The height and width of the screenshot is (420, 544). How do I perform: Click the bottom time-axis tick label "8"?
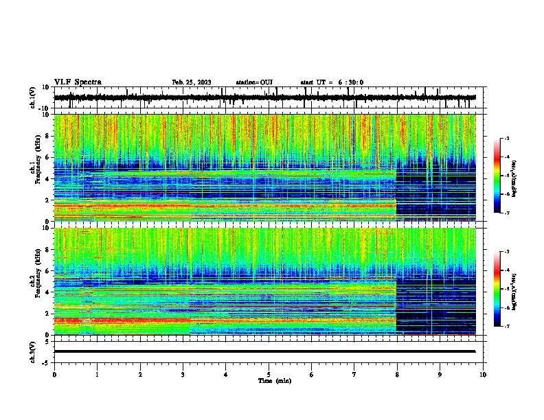tap(397, 375)
